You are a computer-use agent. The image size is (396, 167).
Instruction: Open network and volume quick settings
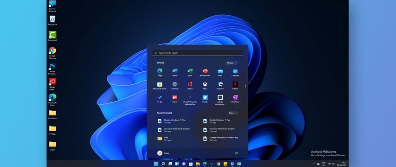[x=331, y=164]
